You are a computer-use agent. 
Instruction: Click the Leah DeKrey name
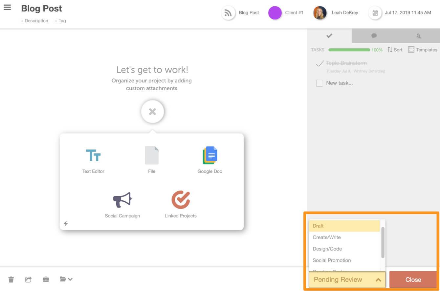pyautogui.click(x=345, y=13)
